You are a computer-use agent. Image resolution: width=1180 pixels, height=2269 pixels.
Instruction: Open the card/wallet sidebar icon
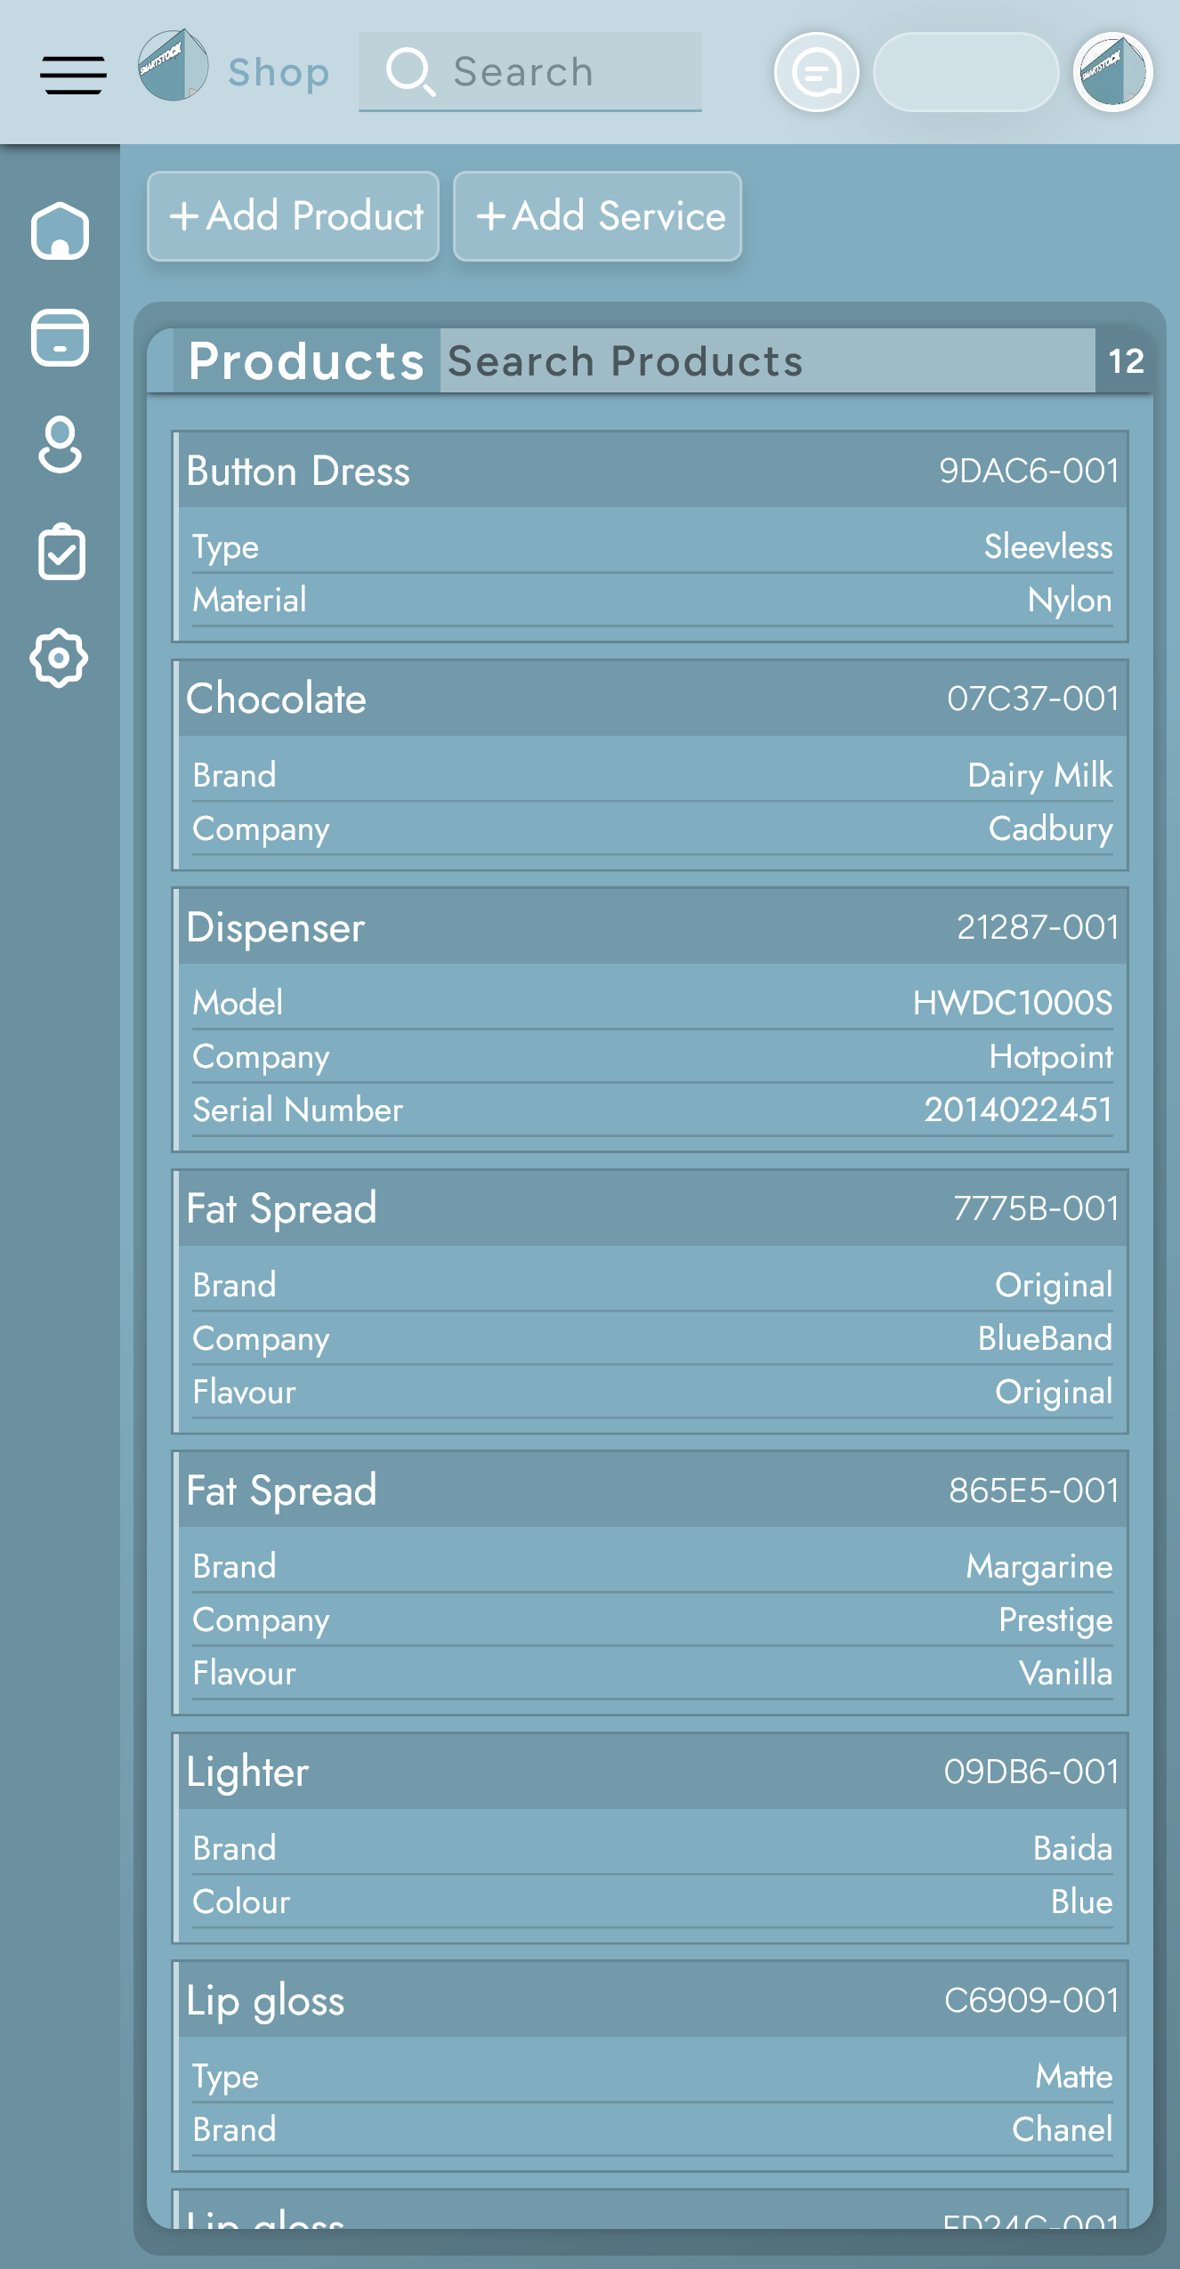[x=60, y=338]
